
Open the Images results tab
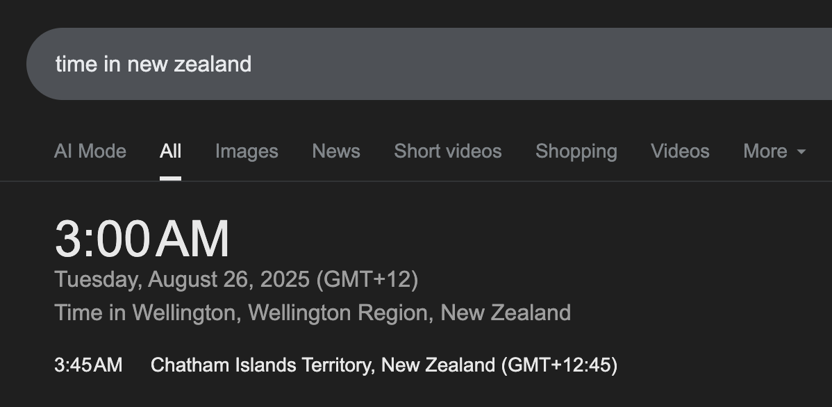click(x=247, y=151)
